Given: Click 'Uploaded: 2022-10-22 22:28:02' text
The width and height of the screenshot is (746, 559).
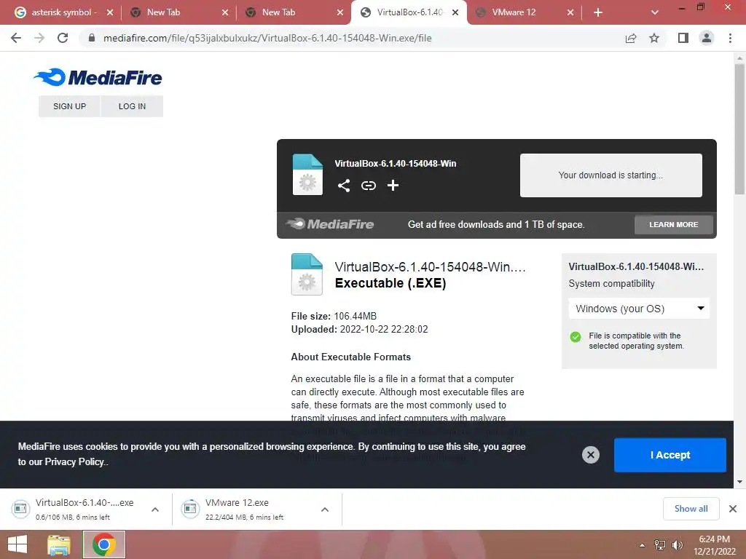Looking at the screenshot, I should (x=359, y=330).
